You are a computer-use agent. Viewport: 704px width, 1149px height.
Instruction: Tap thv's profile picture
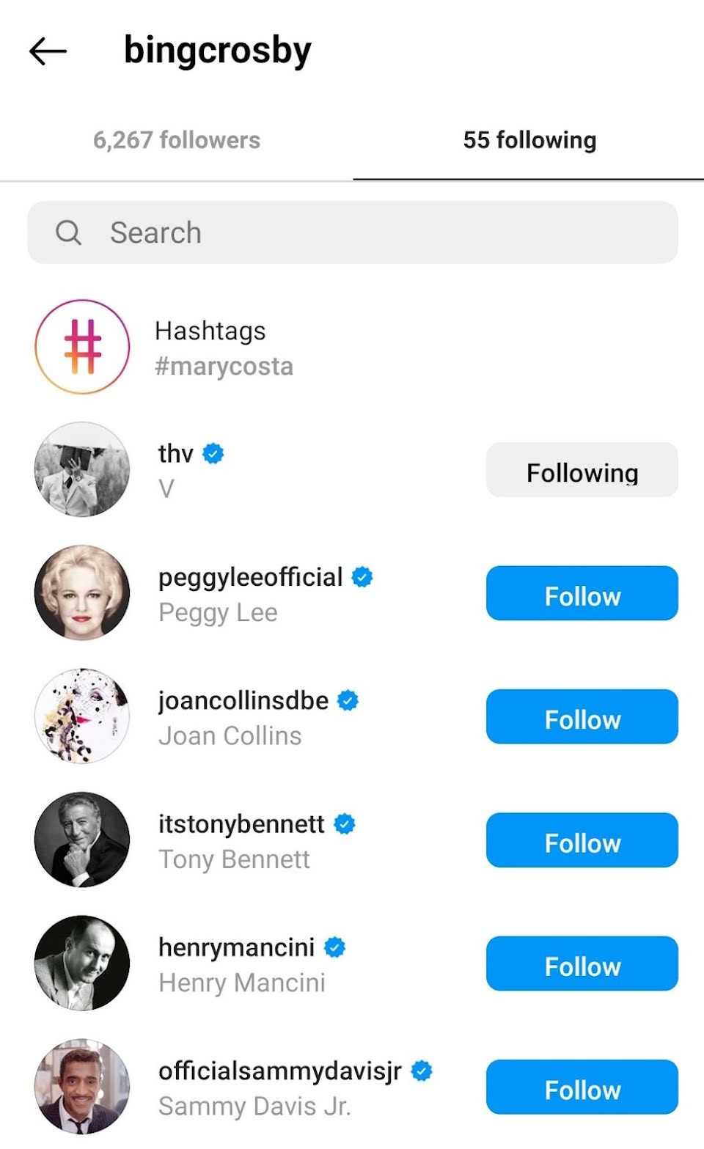point(82,469)
